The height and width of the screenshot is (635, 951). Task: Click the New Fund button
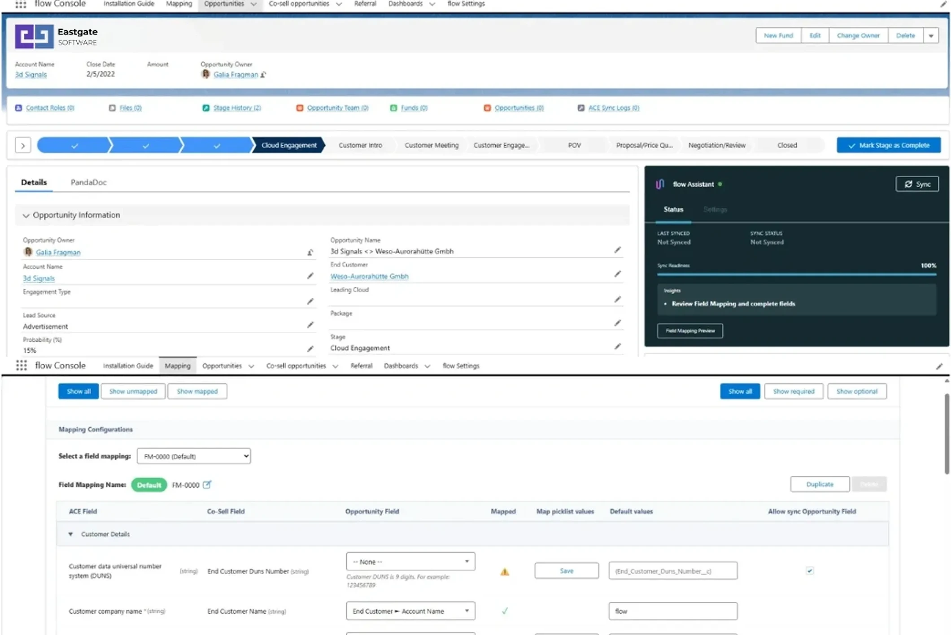point(778,36)
